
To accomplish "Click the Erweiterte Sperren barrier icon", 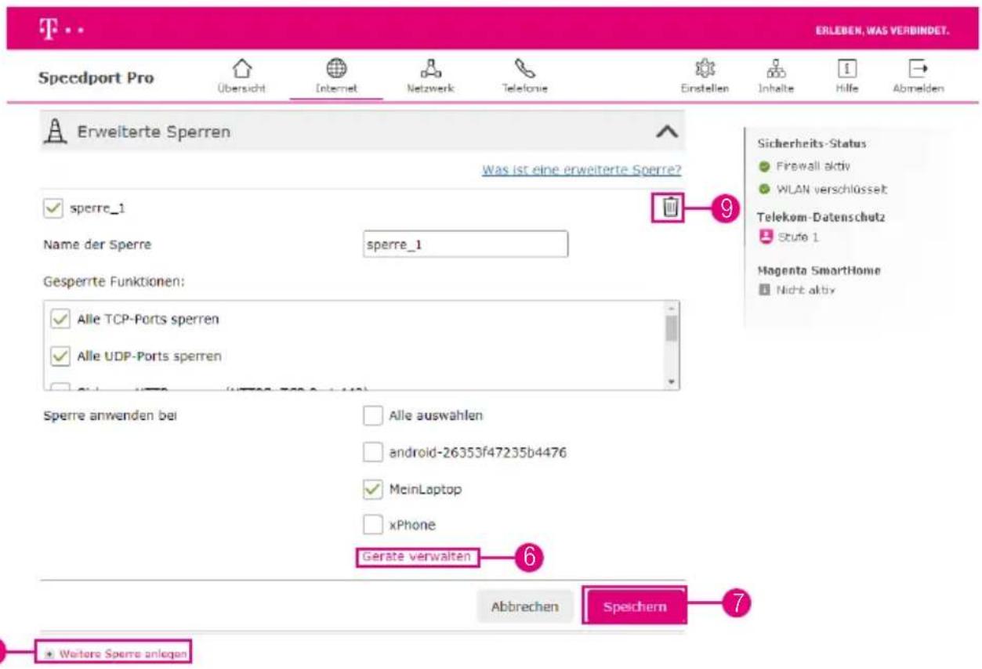I will click(55, 132).
